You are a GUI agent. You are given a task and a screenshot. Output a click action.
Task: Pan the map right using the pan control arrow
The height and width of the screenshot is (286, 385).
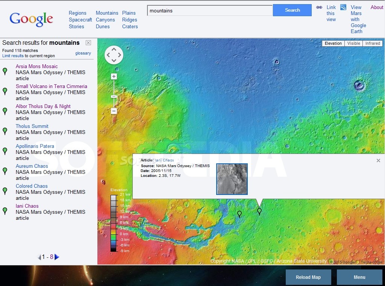point(120,55)
